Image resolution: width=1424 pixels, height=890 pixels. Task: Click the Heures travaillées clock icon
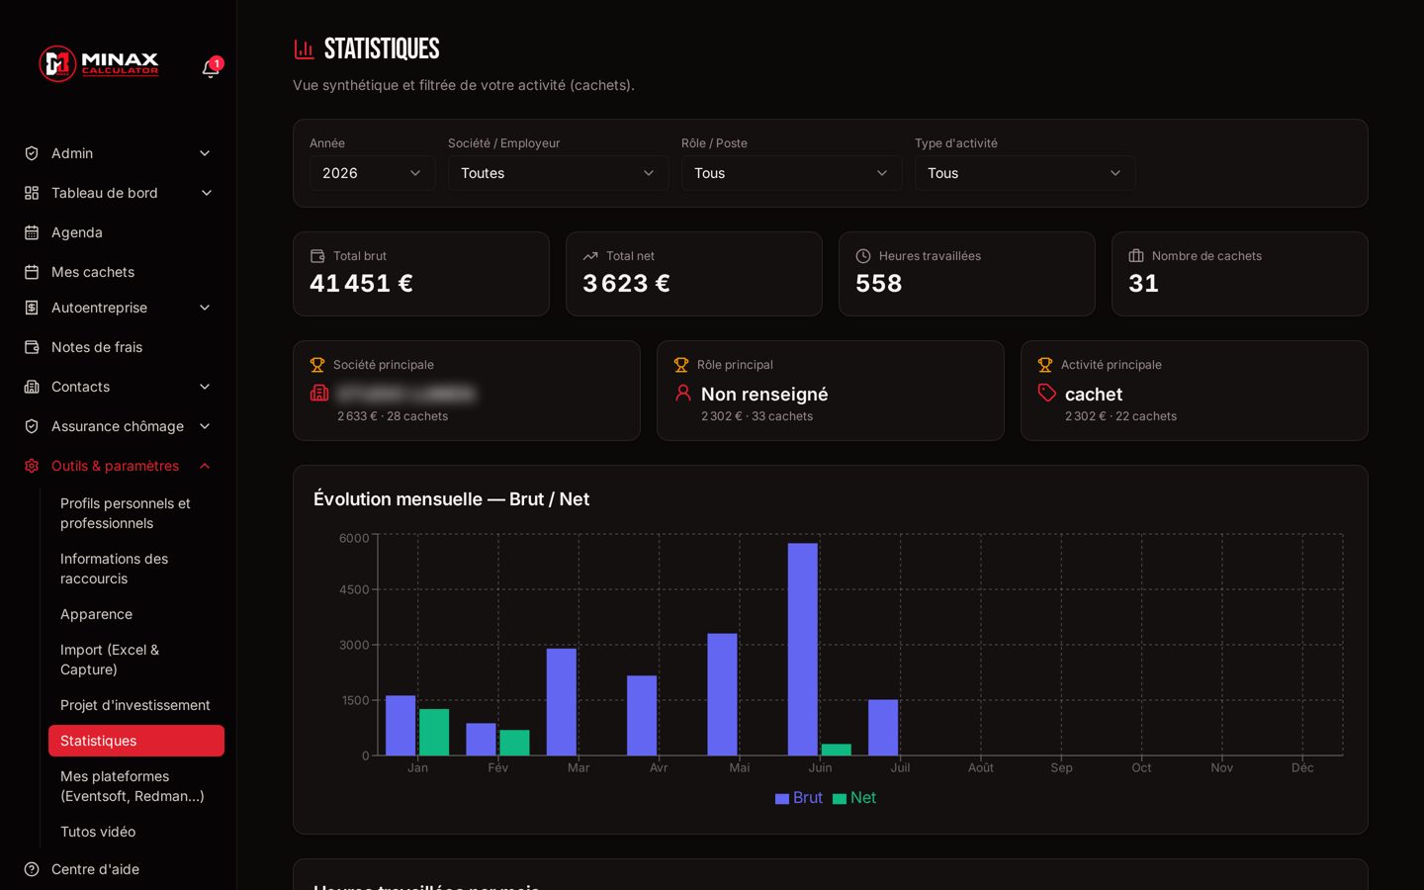[863, 256]
